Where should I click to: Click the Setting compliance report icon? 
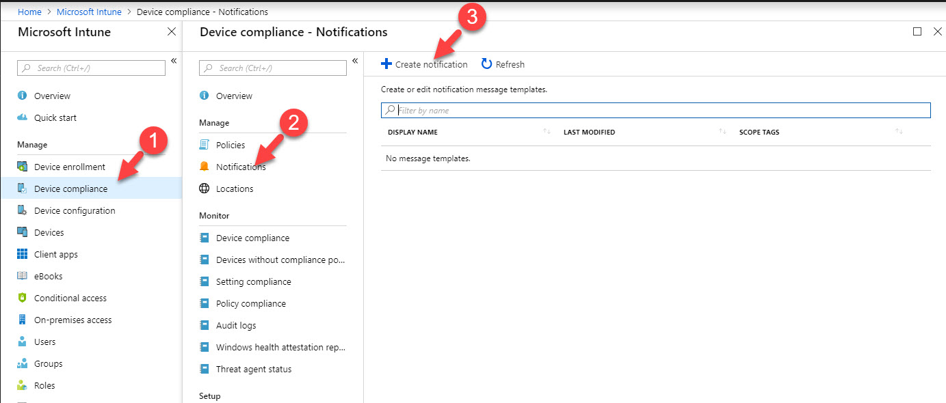[204, 281]
